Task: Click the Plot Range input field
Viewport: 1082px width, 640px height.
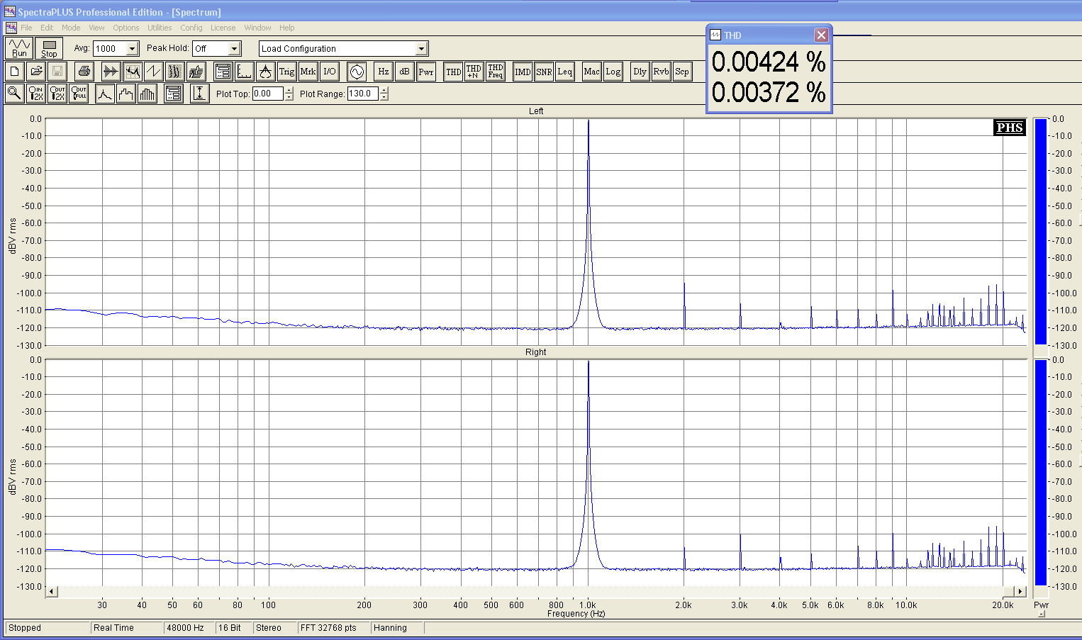Action: pyautogui.click(x=362, y=94)
